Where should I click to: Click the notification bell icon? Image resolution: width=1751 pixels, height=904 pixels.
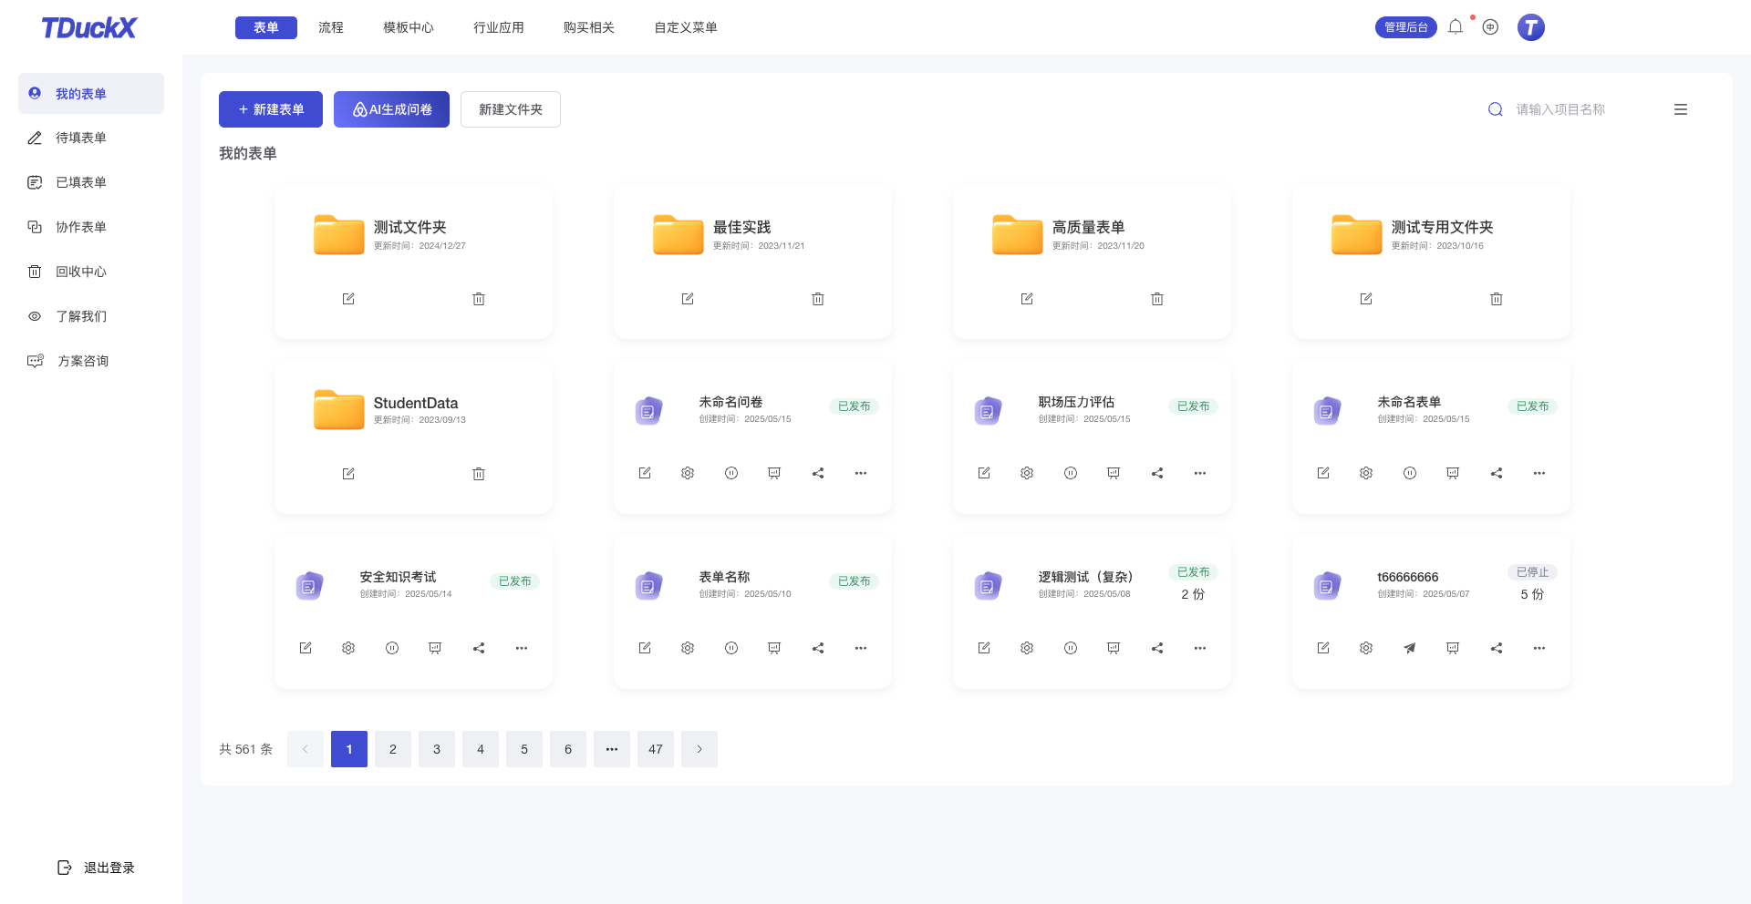click(x=1456, y=27)
